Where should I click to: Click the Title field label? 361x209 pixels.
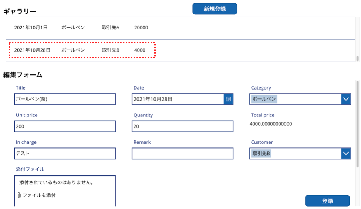click(20, 88)
